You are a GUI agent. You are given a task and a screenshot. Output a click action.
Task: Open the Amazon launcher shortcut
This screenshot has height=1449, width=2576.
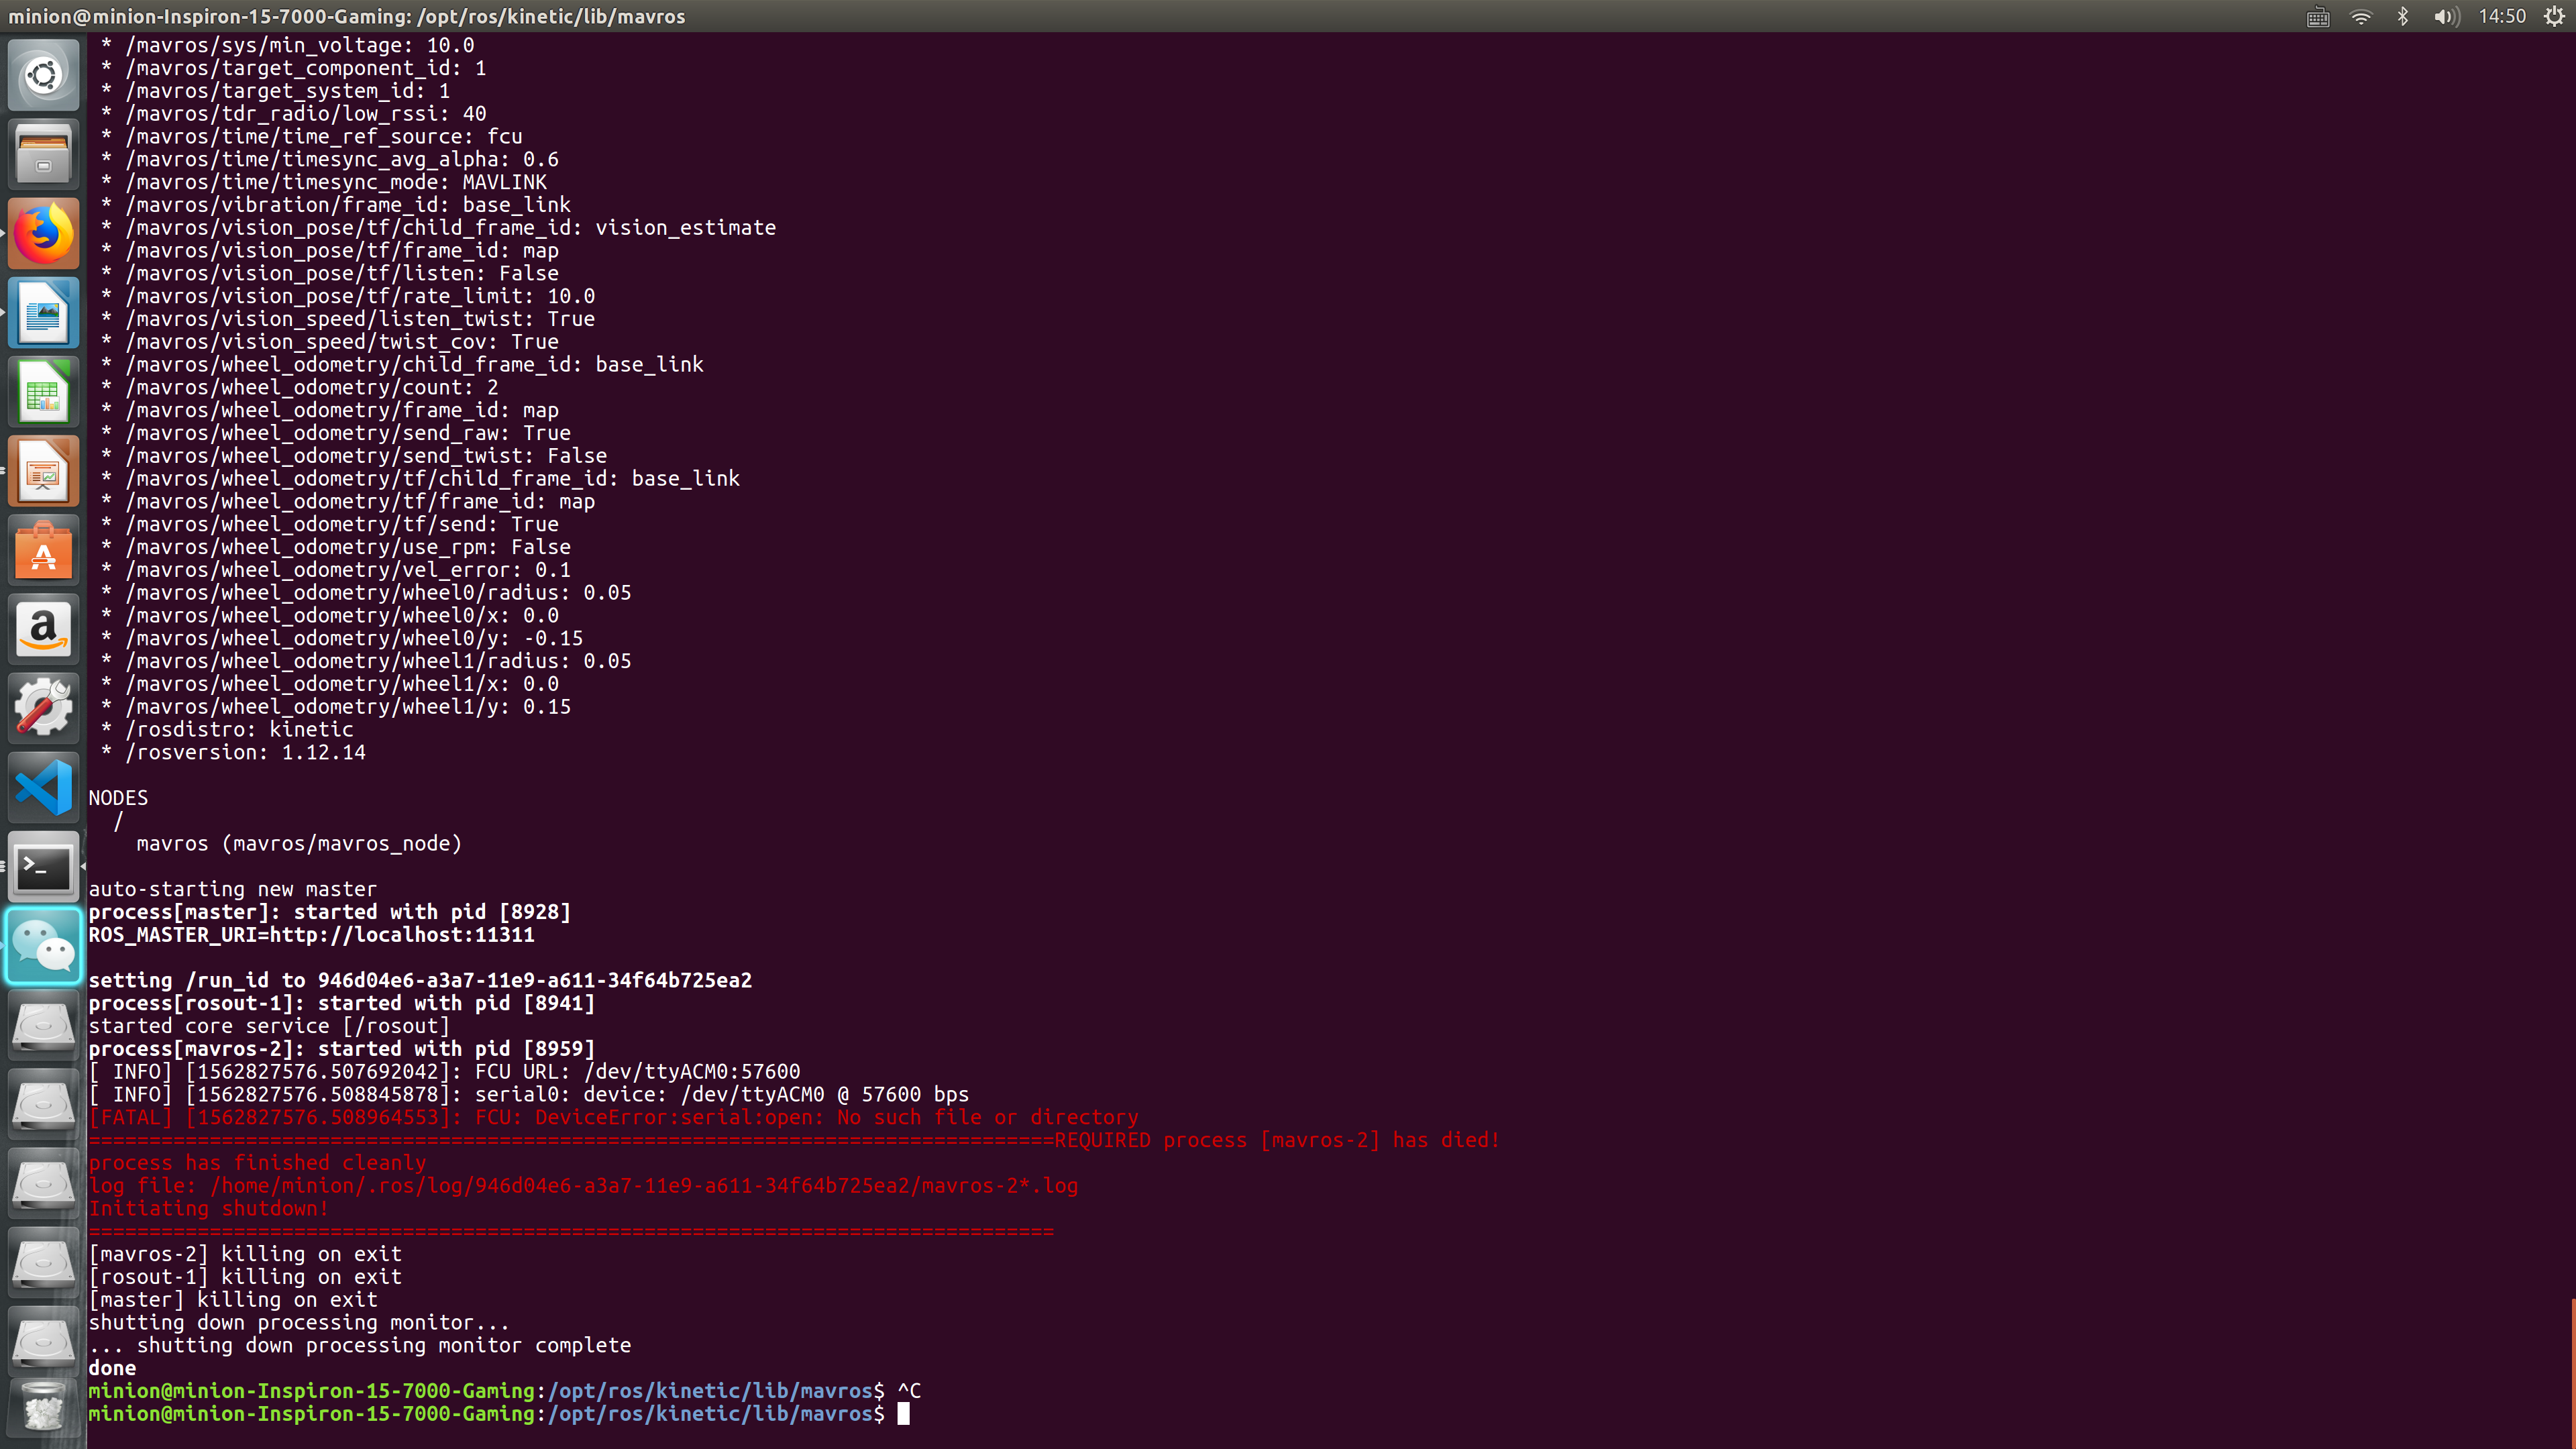click(x=43, y=628)
